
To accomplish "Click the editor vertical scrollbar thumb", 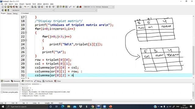I will click(193, 60).
